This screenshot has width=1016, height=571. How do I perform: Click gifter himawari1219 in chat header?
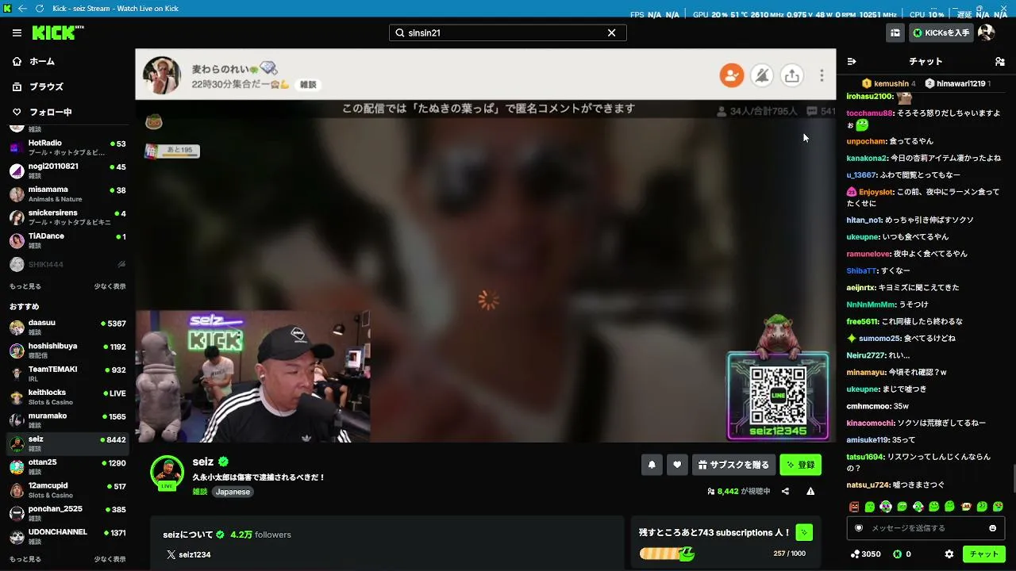(957, 83)
